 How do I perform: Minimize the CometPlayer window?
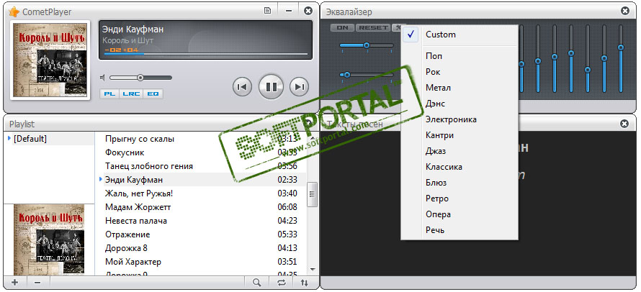(x=288, y=11)
